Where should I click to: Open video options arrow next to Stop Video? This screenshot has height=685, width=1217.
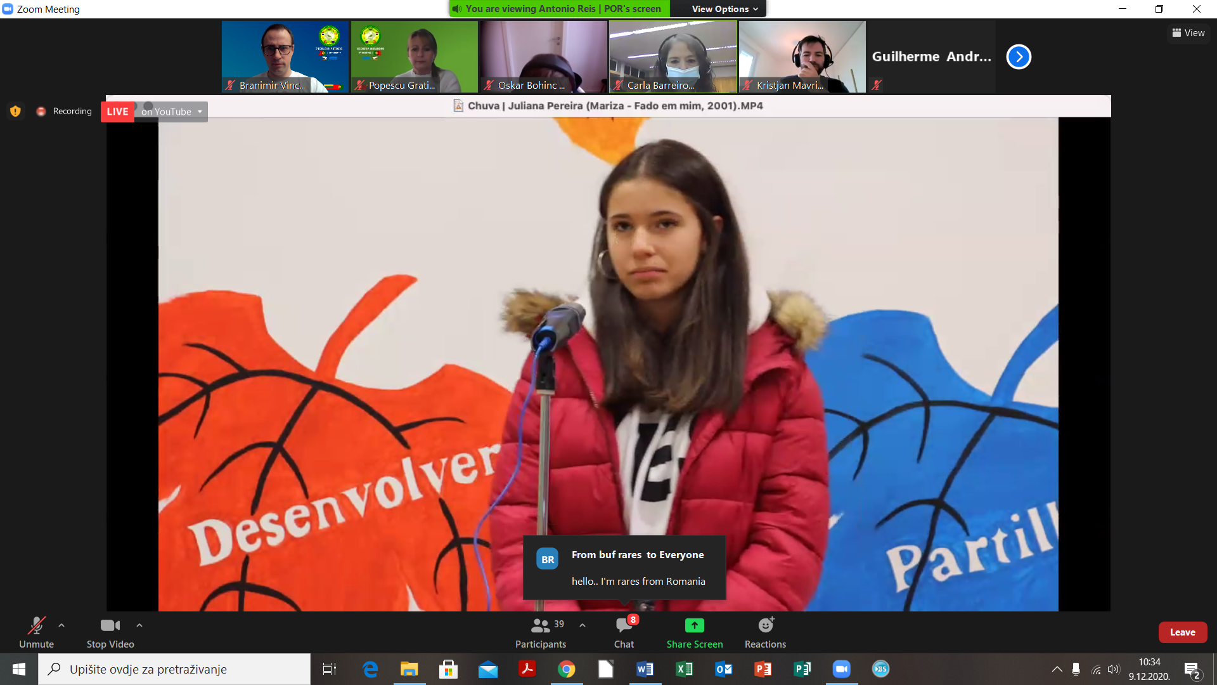tap(139, 625)
